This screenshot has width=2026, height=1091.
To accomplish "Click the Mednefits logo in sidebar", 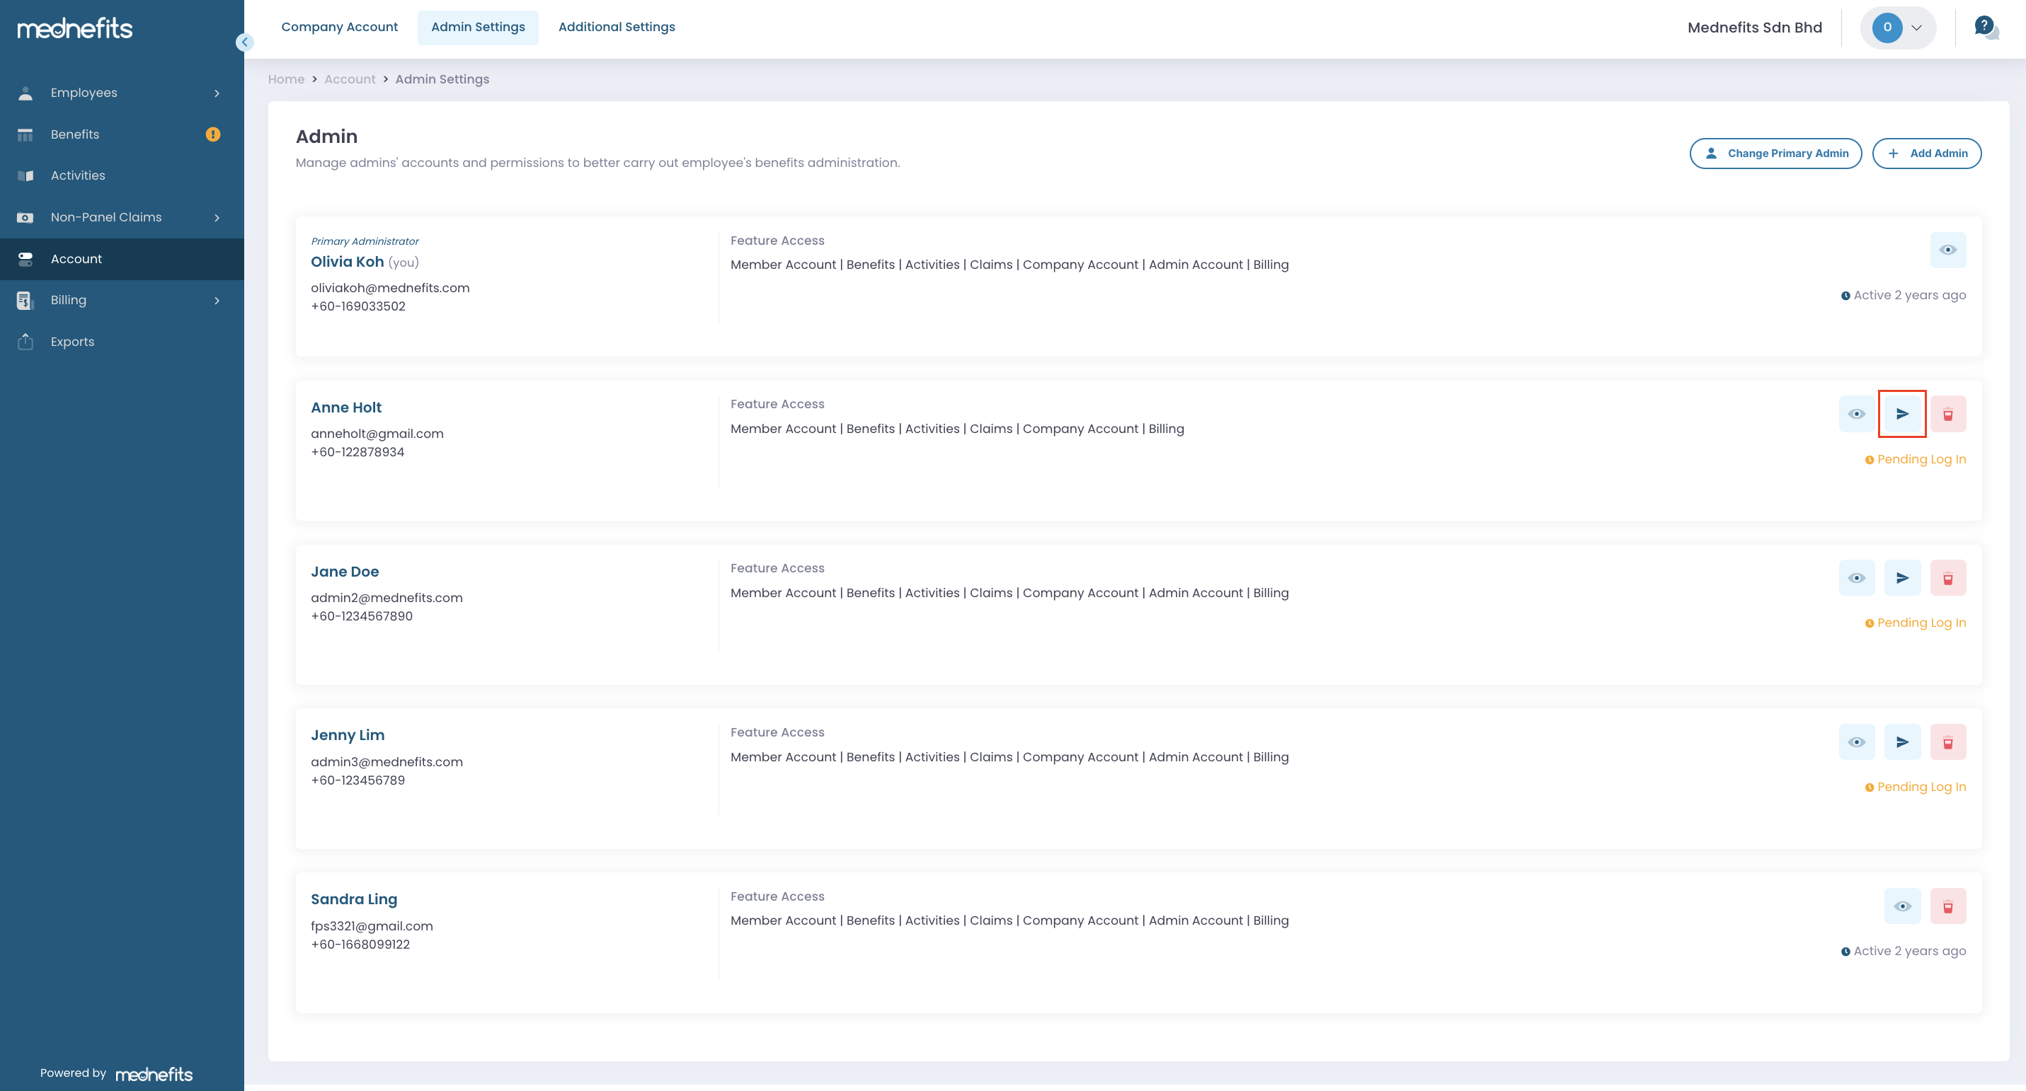I will click(x=75, y=28).
